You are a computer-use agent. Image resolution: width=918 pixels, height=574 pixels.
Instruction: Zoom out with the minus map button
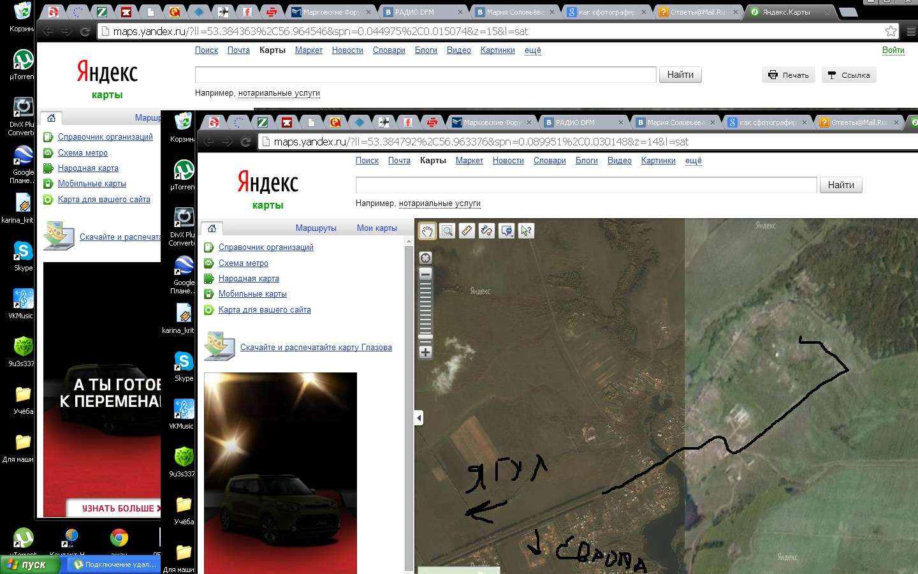pos(426,274)
